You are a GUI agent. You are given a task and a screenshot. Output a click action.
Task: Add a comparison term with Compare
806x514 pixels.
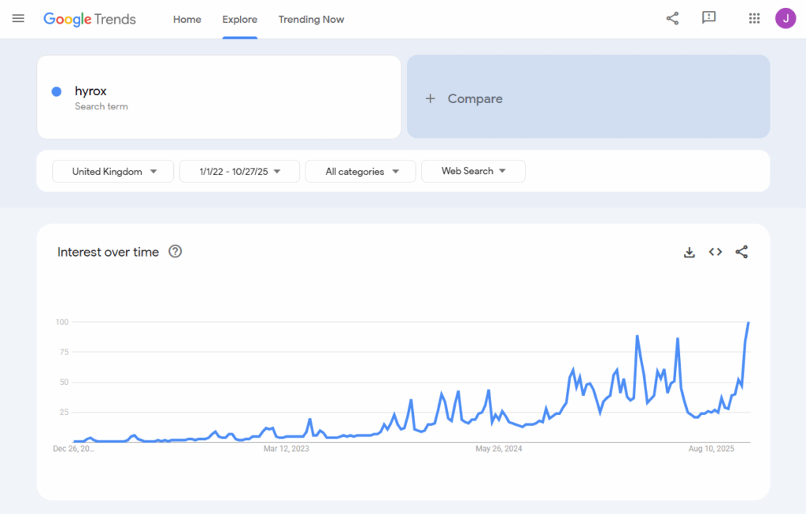click(x=464, y=98)
